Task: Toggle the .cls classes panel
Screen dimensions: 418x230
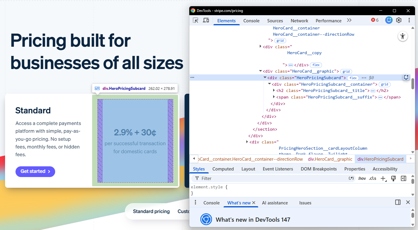Action: coord(372,178)
